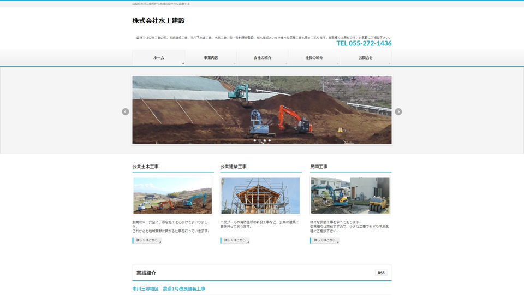The width and height of the screenshot is (524, 295).
Task: Click 詳しくはこちら under 公共土木工事
Action: point(147,240)
